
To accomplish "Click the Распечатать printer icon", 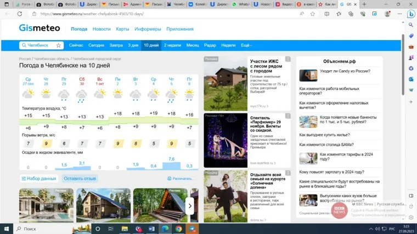I will 169,178.
